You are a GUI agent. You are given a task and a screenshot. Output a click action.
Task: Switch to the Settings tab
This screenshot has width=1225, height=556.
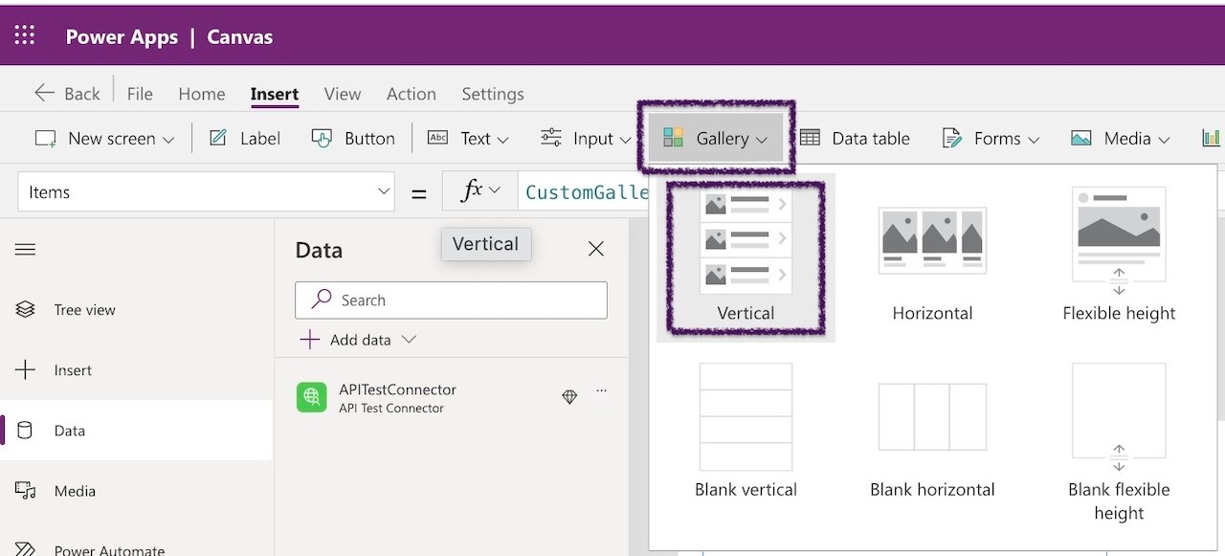click(x=493, y=94)
